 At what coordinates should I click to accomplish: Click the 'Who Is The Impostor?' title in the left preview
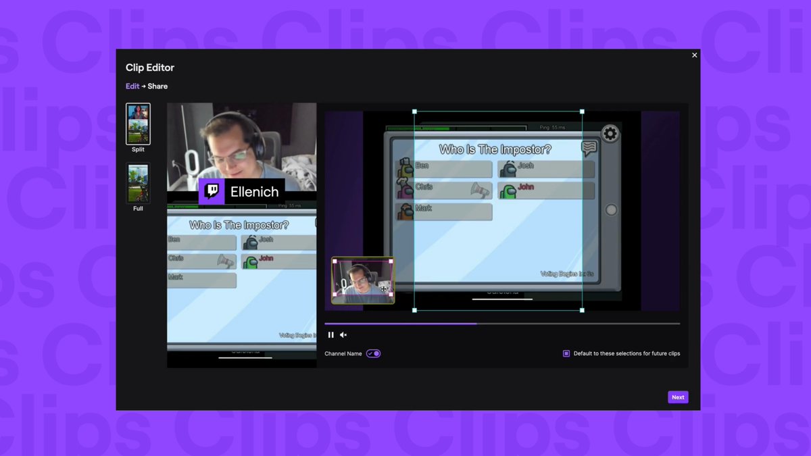[239, 225]
